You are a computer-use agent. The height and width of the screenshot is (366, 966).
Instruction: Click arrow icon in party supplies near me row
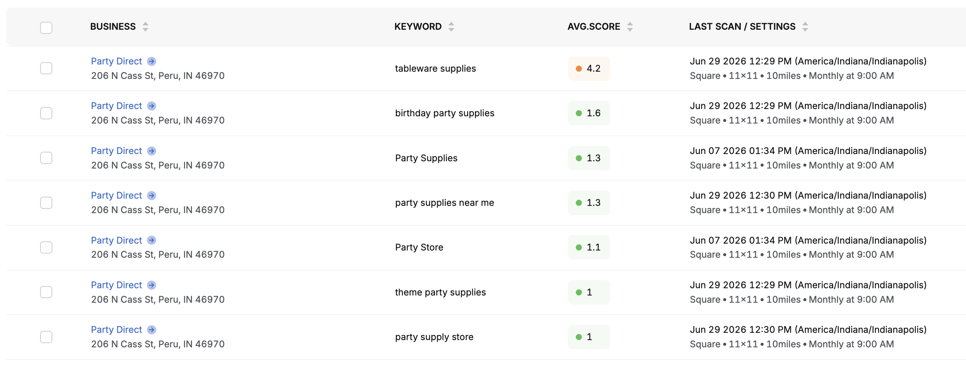click(152, 196)
